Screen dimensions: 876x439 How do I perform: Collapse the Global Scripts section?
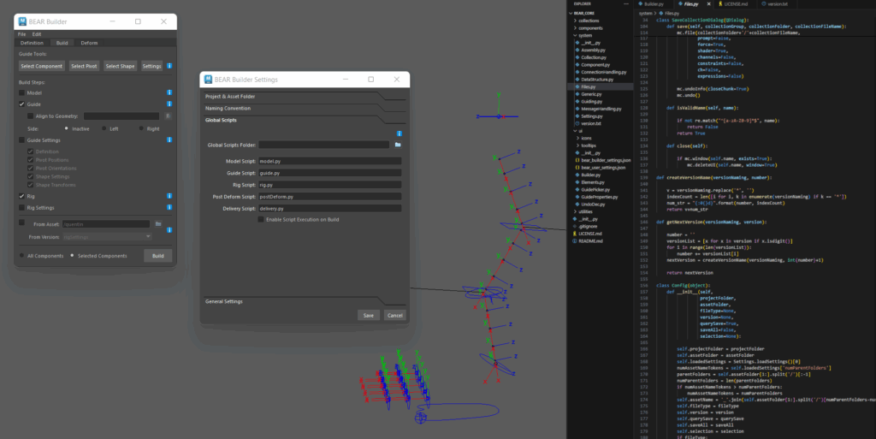pyautogui.click(x=305, y=120)
